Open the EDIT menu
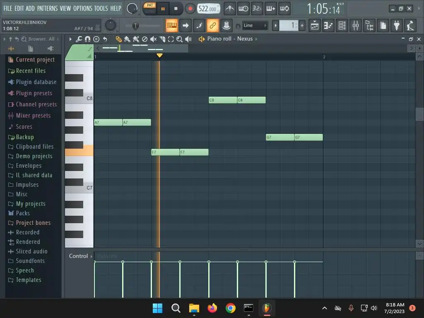The width and height of the screenshot is (424, 318). 19,8
